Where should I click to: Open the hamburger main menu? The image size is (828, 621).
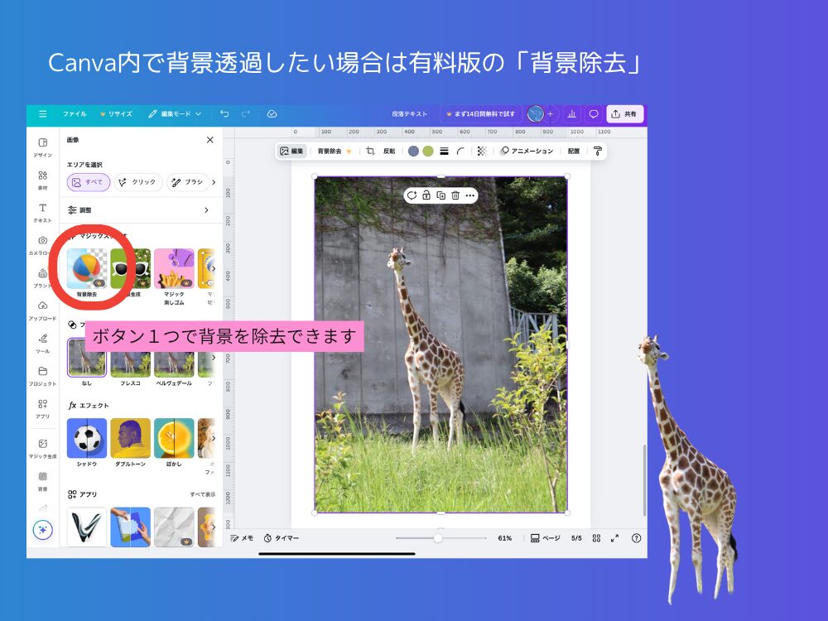(x=43, y=114)
